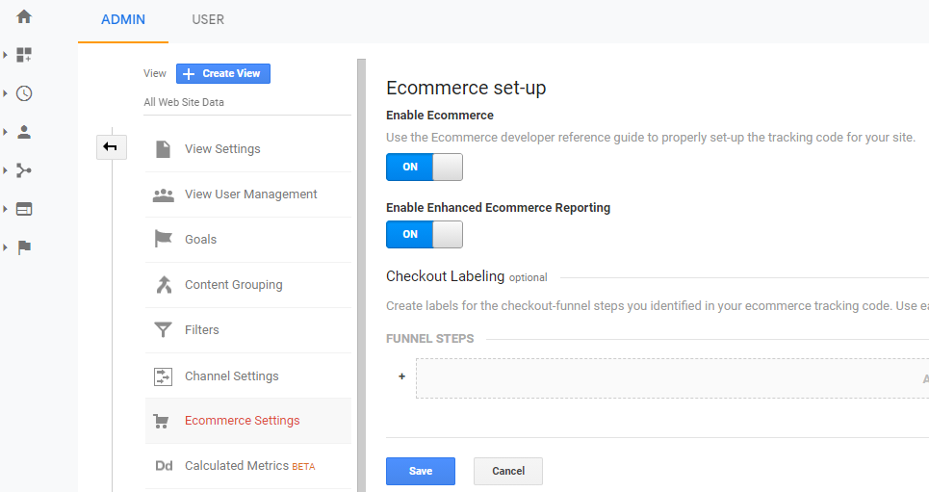The height and width of the screenshot is (492, 929).
Task: Expand the Audience section arrow
Action: click(6, 132)
